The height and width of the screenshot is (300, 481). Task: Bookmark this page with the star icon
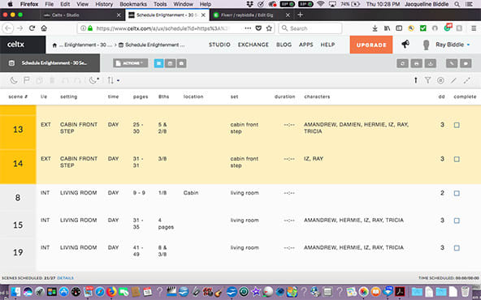(269, 28)
